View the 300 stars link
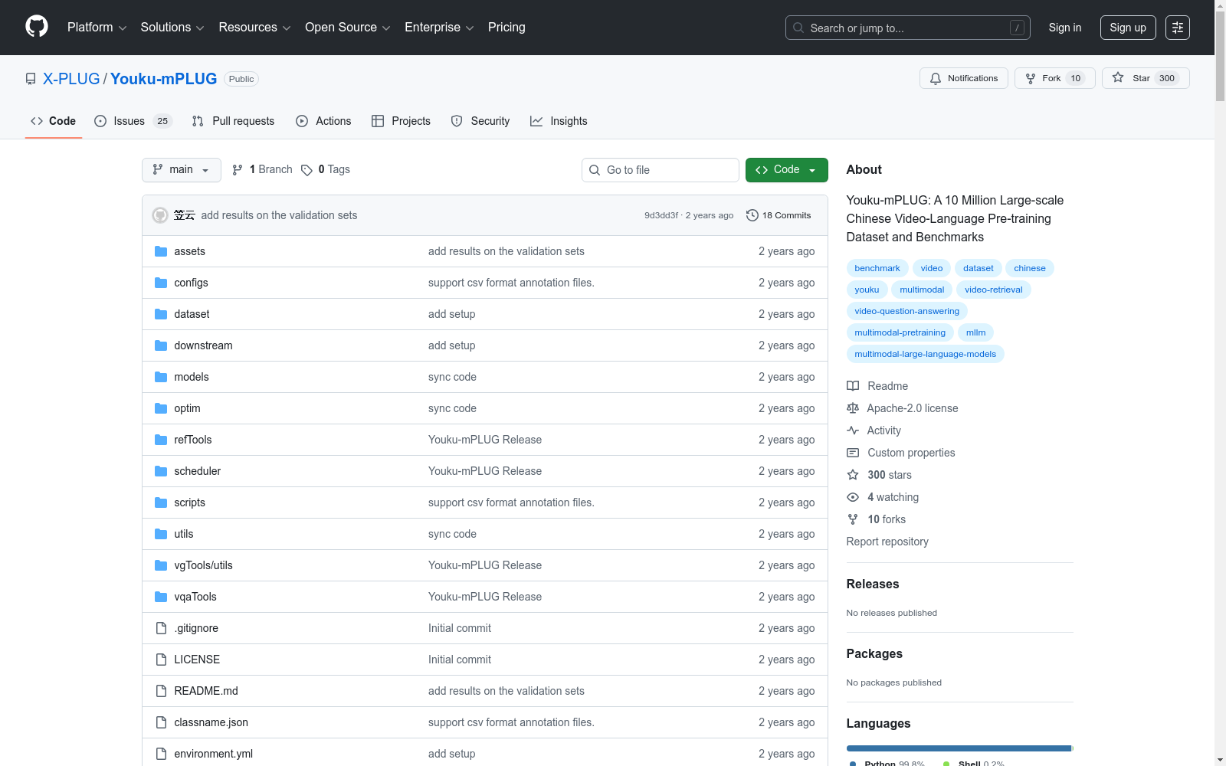 880,475
